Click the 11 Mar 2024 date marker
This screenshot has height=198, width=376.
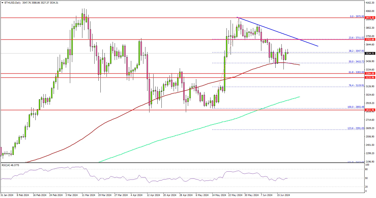tap(88, 195)
